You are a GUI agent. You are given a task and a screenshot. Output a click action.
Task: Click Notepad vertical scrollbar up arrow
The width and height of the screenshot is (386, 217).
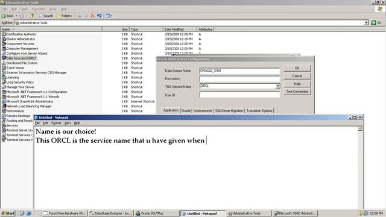coord(360,128)
